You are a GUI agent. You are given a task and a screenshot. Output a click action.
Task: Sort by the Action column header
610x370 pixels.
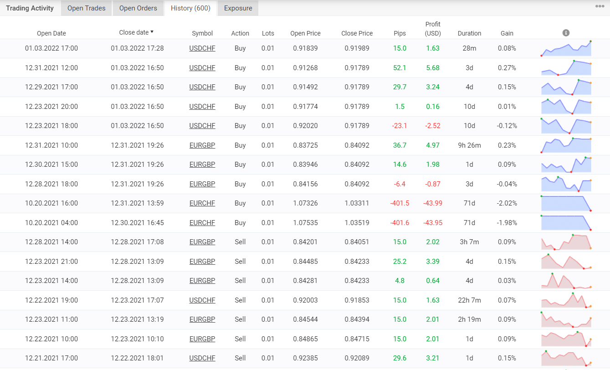tap(240, 33)
